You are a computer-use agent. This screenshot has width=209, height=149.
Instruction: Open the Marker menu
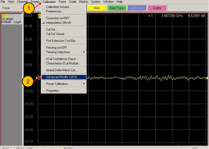tap(84, 2)
